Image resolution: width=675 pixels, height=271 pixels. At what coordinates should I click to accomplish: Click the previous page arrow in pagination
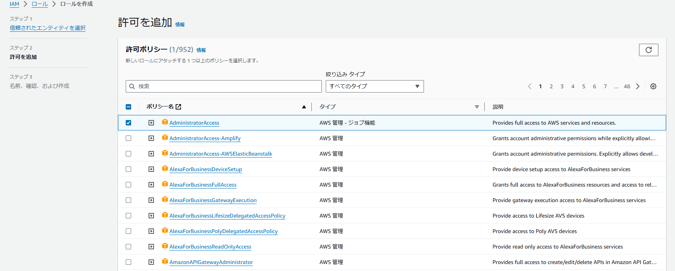click(530, 86)
